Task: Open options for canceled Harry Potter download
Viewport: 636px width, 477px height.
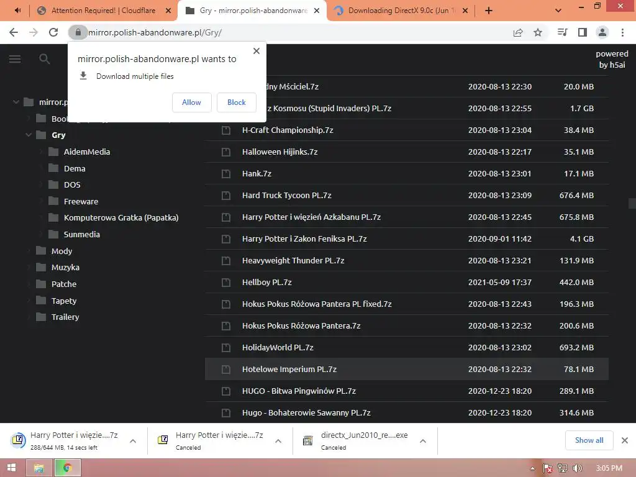Action: 278,441
